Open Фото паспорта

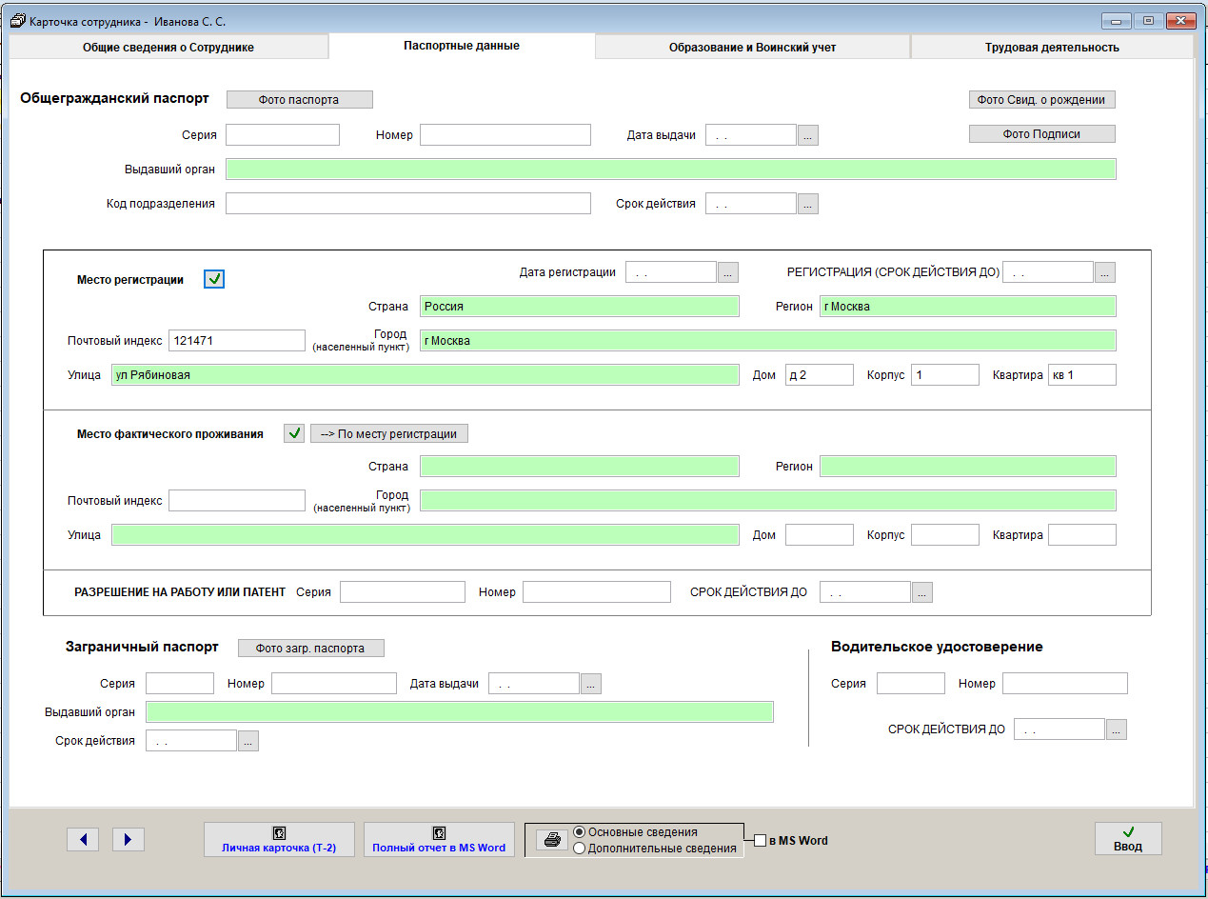[x=299, y=99]
